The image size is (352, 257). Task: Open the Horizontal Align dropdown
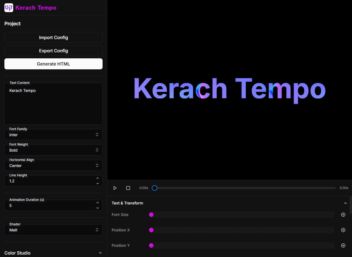tap(53, 165)
